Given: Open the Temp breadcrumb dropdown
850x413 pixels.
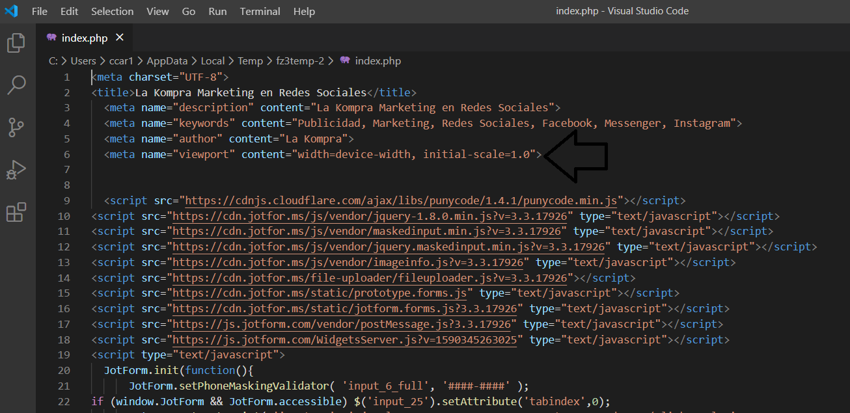Looking at the screenshot, I should pyautogui.click(x=250, y=60).
